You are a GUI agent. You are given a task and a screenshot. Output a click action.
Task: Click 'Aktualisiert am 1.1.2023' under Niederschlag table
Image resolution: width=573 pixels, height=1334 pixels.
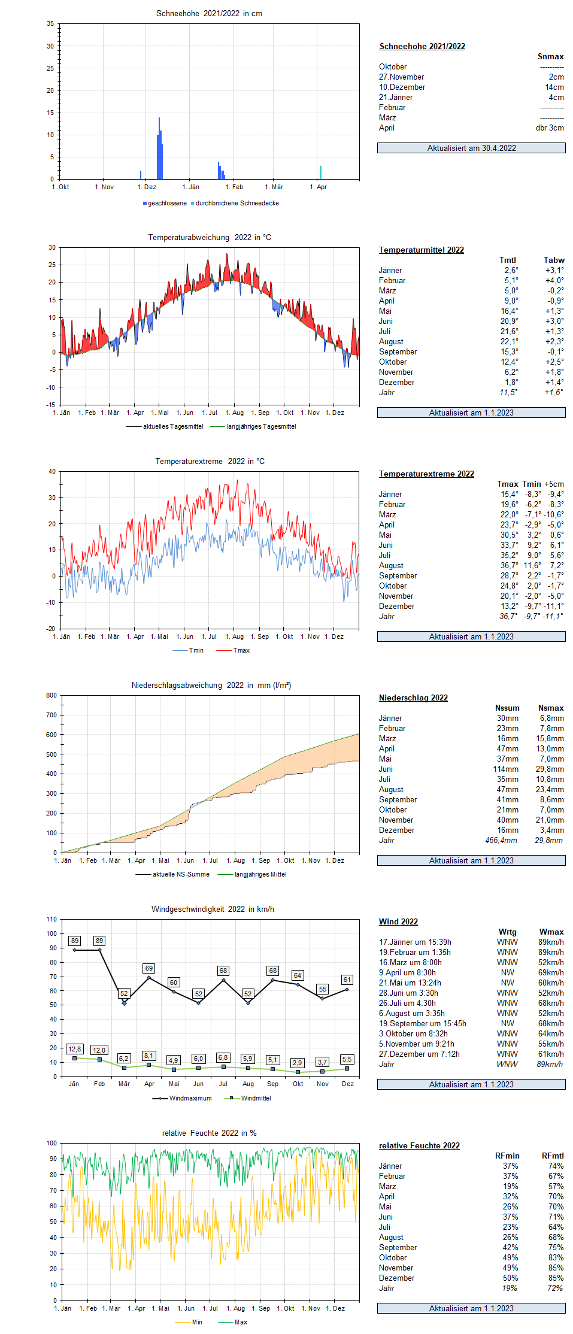[x=471, y=860]
